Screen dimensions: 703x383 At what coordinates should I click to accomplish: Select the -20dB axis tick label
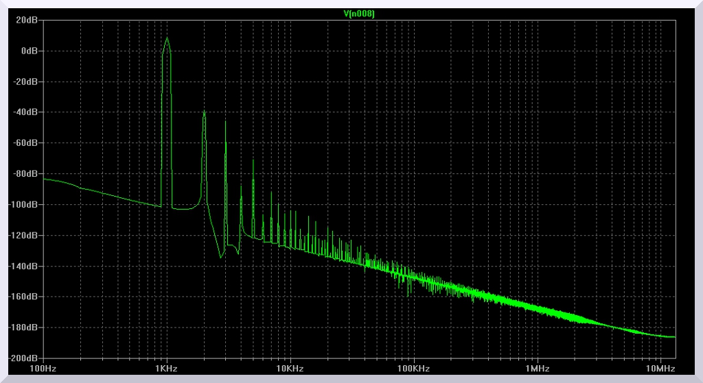pos(26,82)
